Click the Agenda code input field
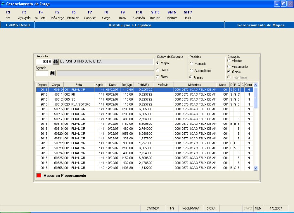This screenshot has width=294, height=213. coord(42,73)
